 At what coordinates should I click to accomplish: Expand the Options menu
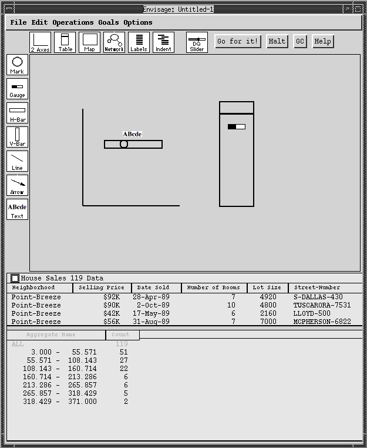coord(137,22)
